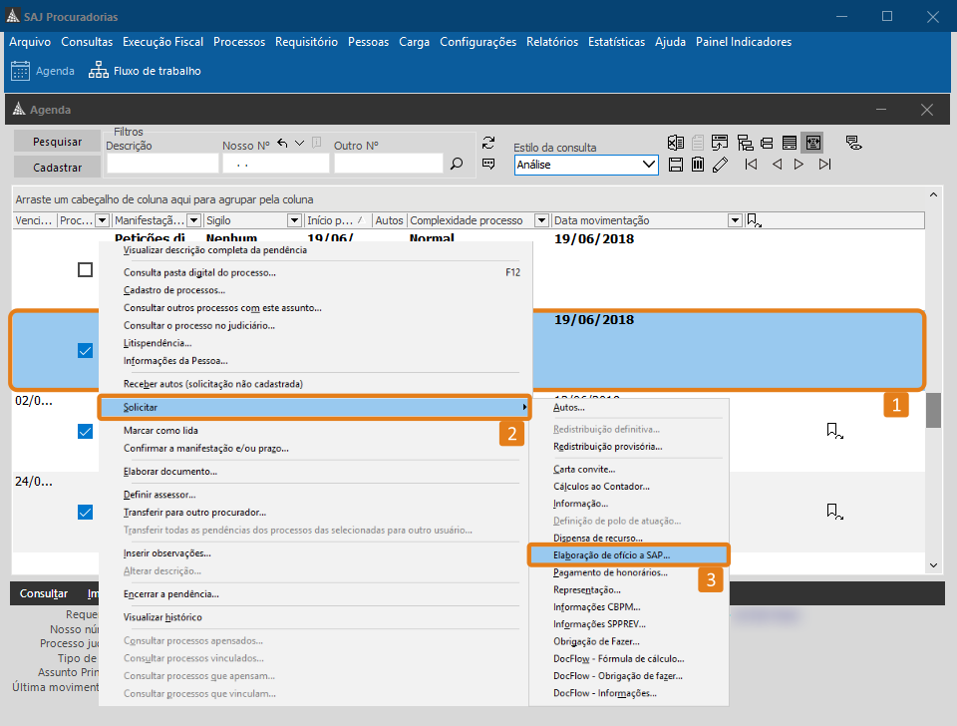Toggle checkbox in the 24/0 row
Viewport: 957px width, 726px height.
tap(86, 512)
